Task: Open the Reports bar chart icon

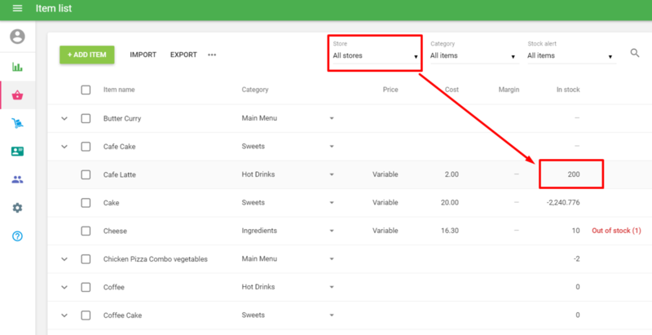Action: 17,67
